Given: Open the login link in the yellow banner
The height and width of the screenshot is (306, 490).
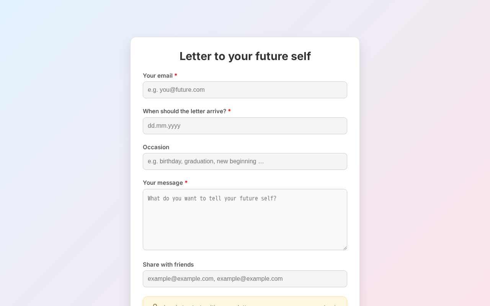Looking at the screenshot, I should pyautogui.click(x=330, y=305).
